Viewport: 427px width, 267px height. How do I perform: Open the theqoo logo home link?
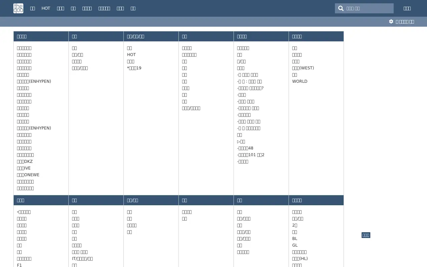(x=18, y=8)
